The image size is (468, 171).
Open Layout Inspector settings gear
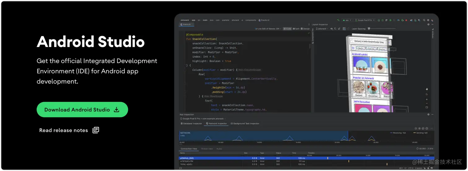coord(428,24)
